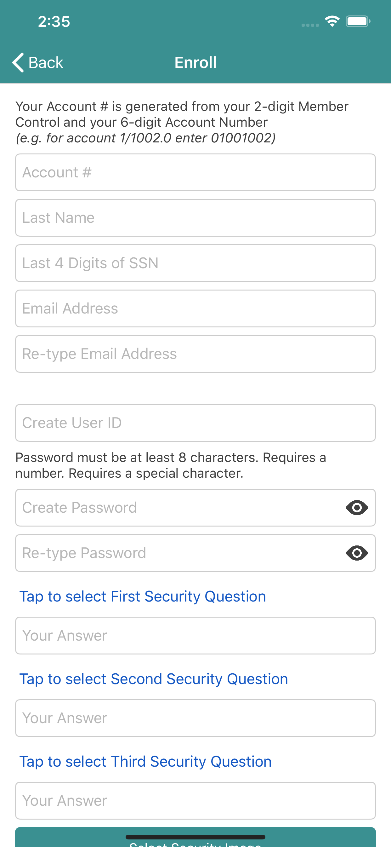Tap the Back chevron icon
The width and height of the screenshot is (391, 847).
(x=18, y=62)
